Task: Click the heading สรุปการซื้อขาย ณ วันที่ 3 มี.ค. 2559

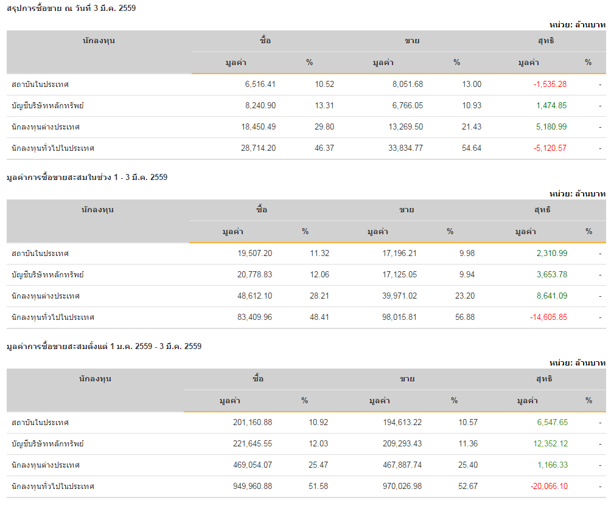Action: [x=67, y=8]
